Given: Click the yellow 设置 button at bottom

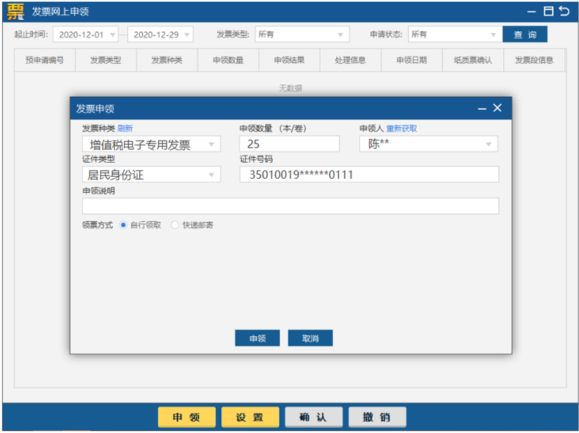Looking at the screenshot, I should click(251, 417).
